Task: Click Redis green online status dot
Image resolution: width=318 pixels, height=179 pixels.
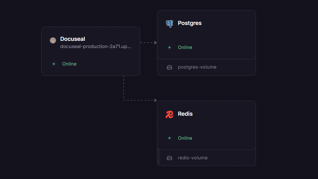Action: click(x=170, y=138)
